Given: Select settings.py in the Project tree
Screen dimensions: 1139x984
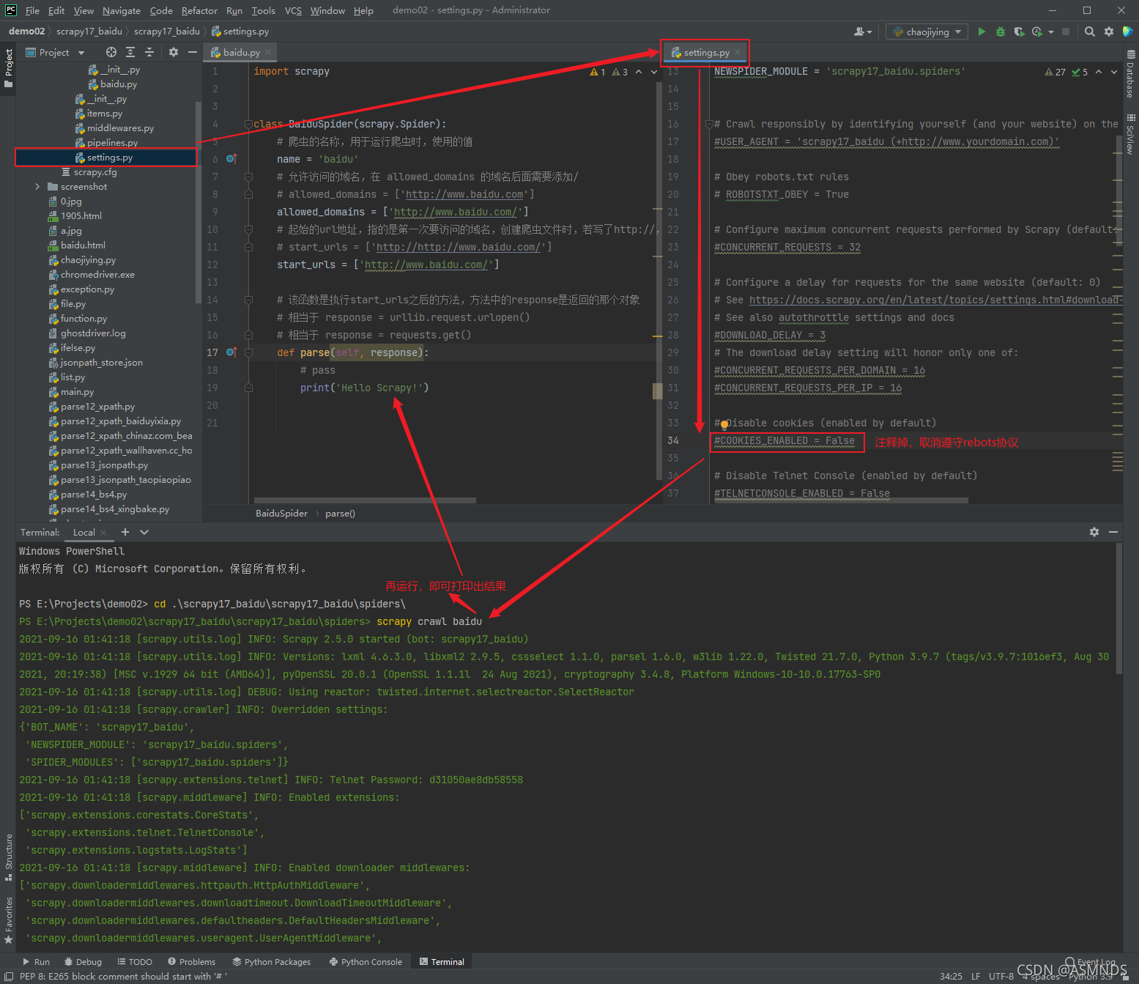Looking at the screenshot, I should [x=109, y=158].
